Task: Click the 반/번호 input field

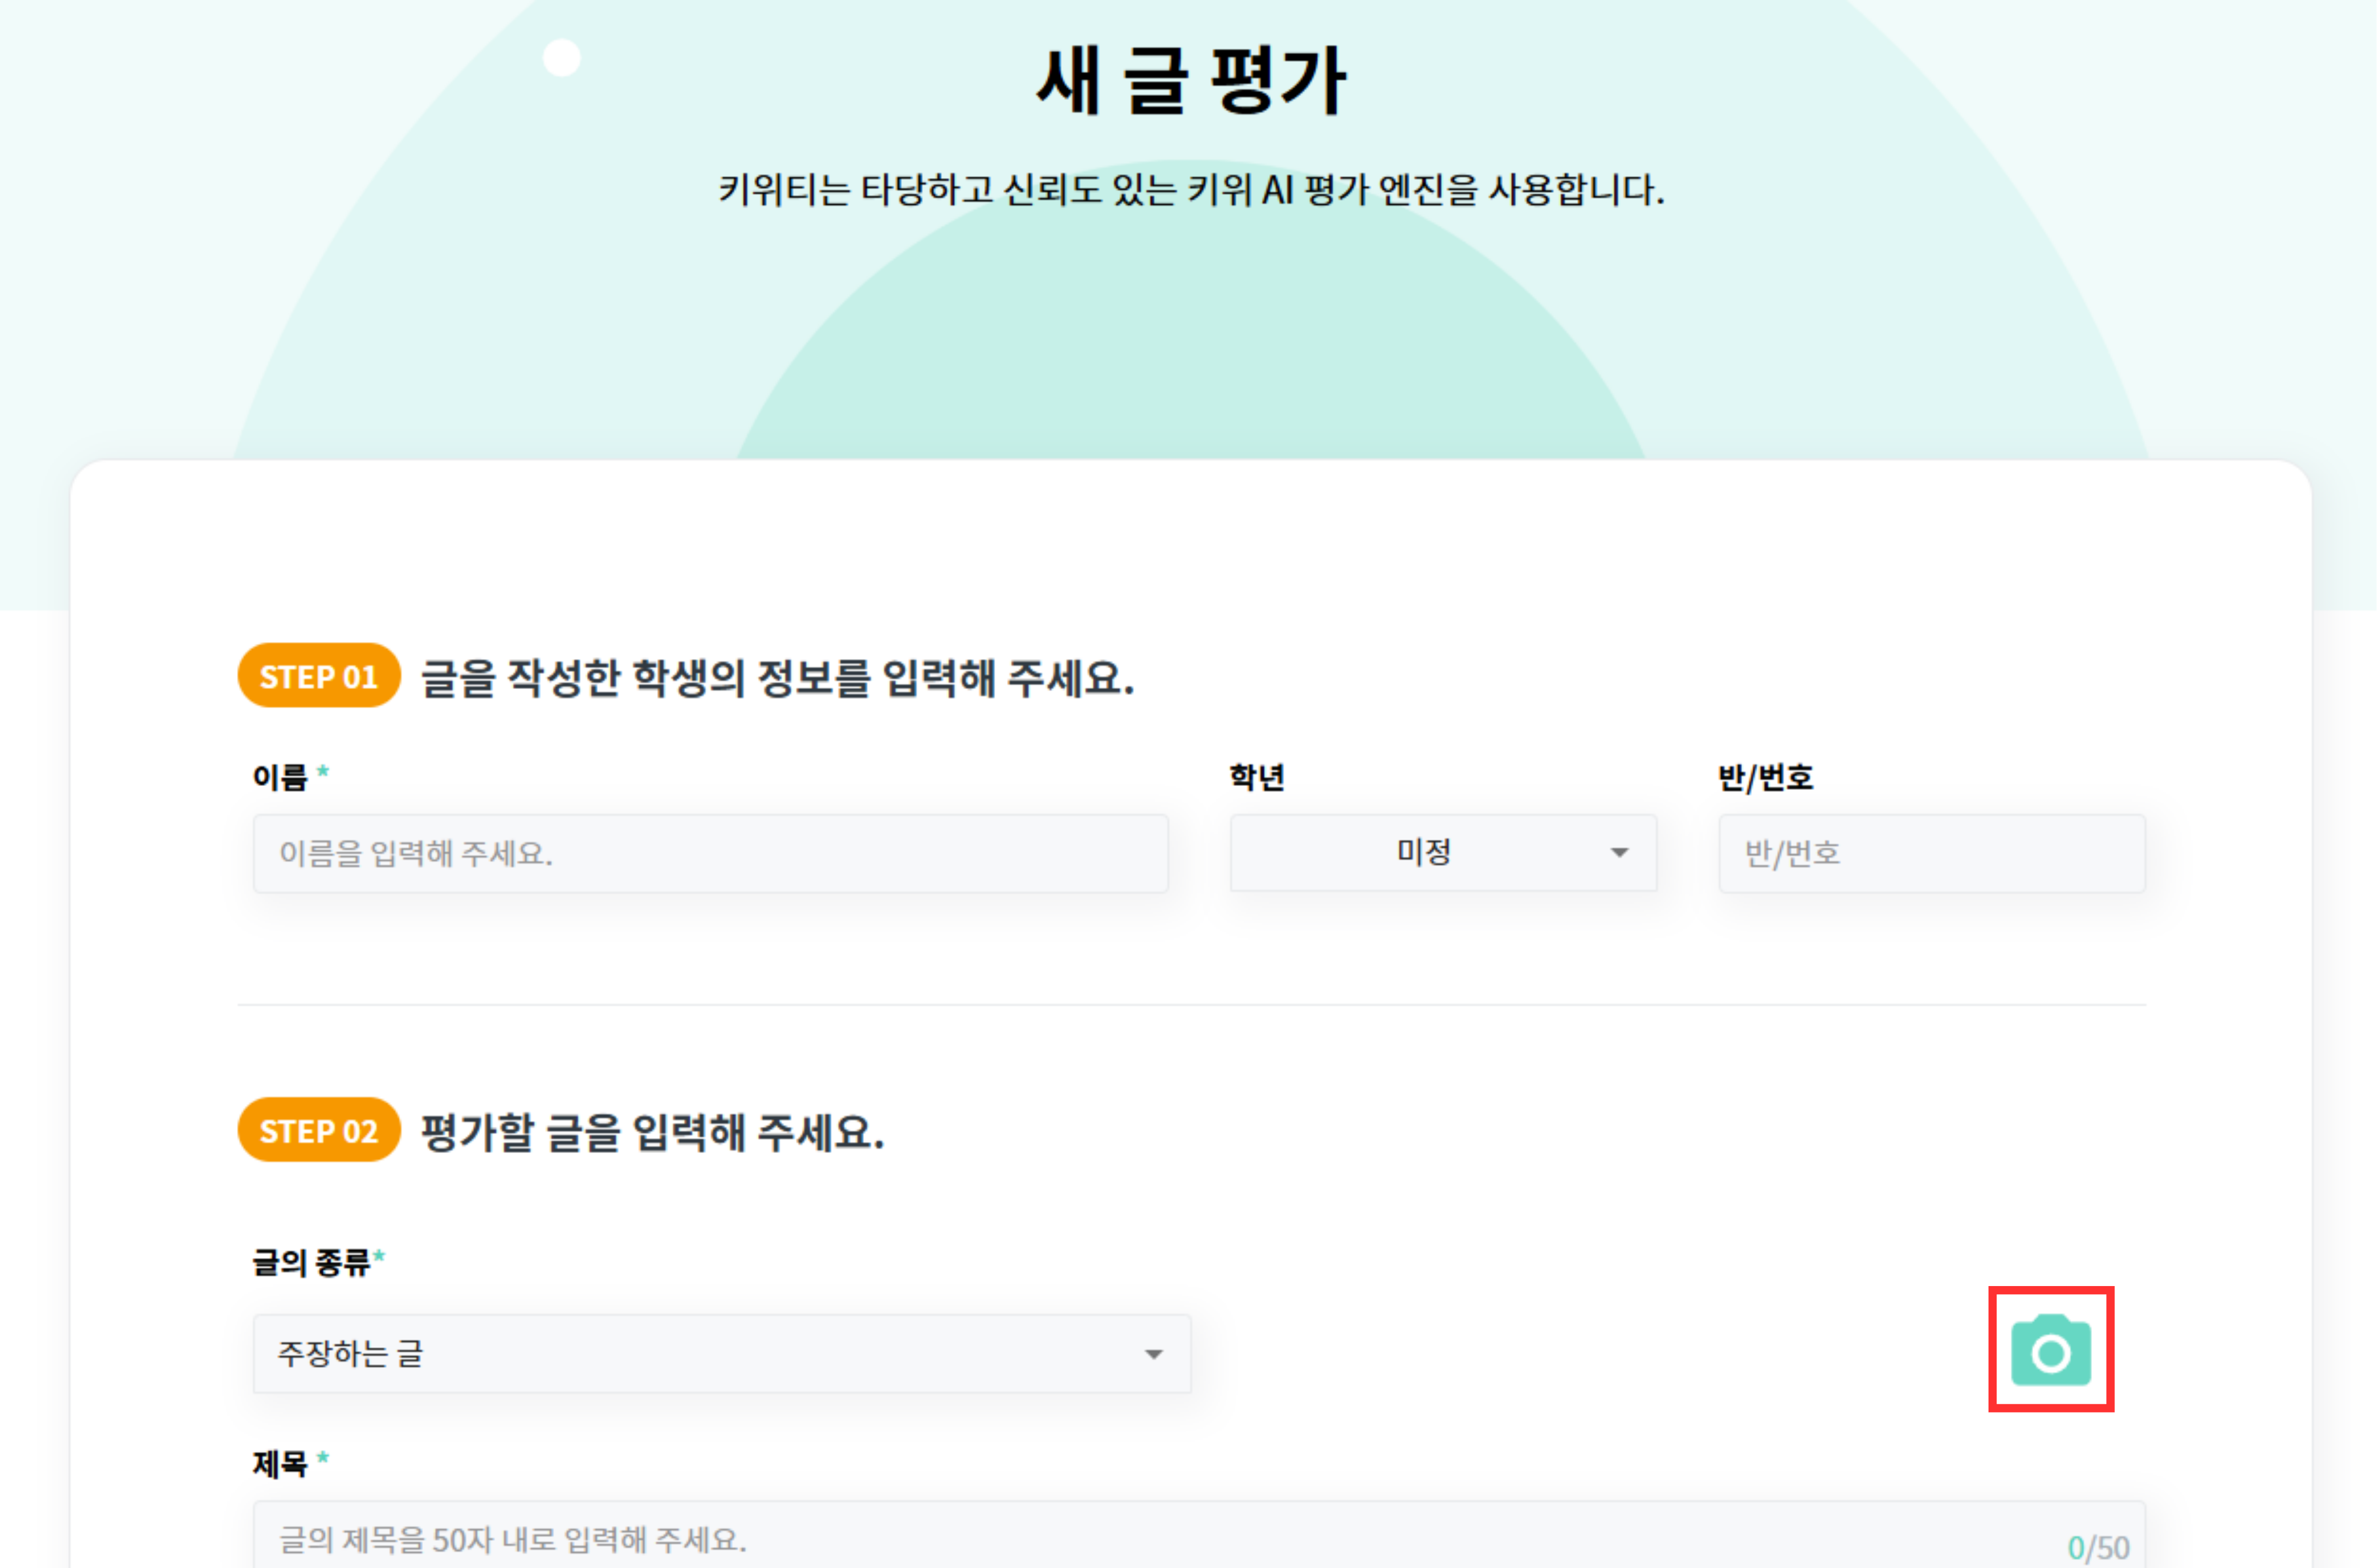Action: [x=1932, y=853]
